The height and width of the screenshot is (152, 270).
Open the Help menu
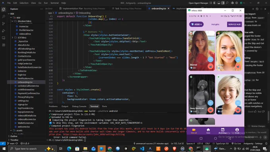point(64,3)
